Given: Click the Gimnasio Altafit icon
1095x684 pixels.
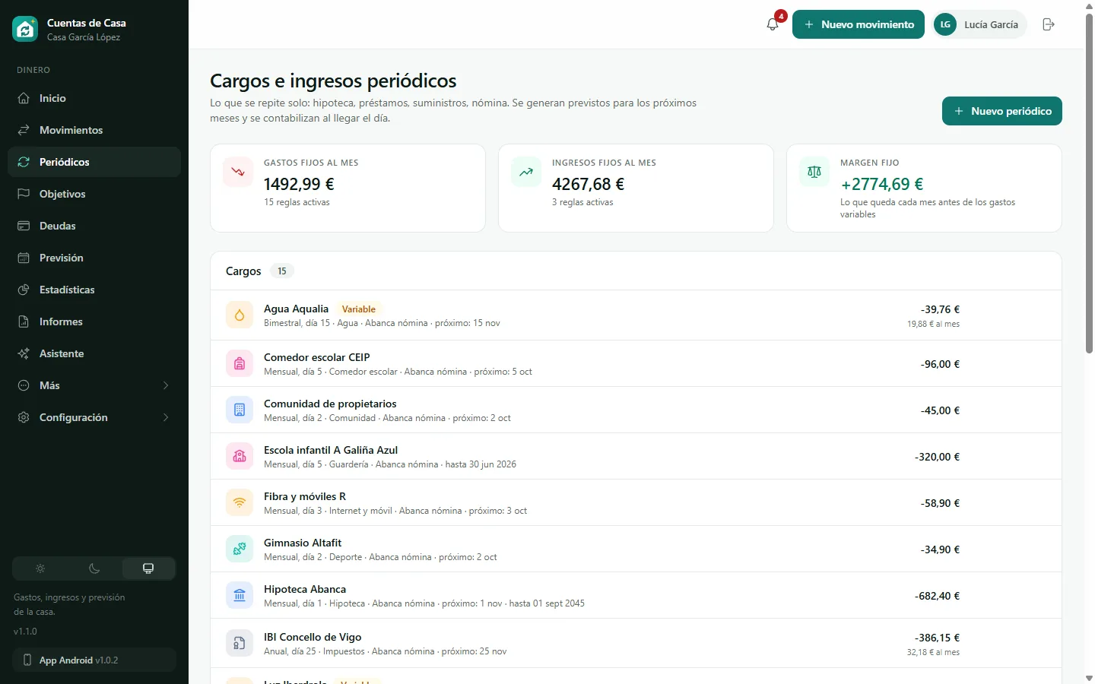Looking at the screenshot, I should coord(240,549).
